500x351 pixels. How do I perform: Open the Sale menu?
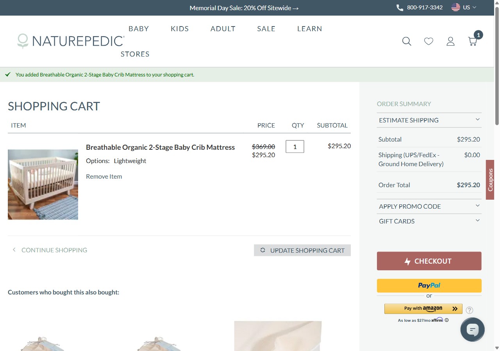(x=266, y=28)
